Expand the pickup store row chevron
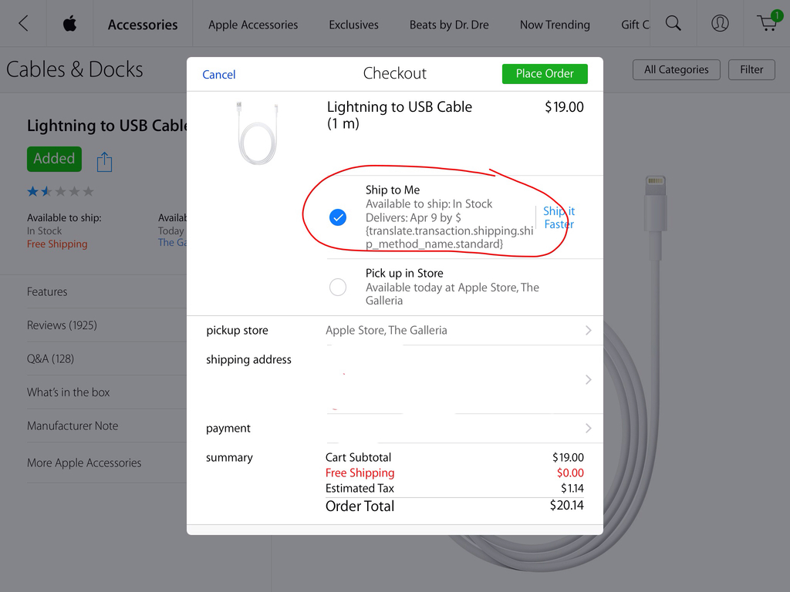 (588, 330)
